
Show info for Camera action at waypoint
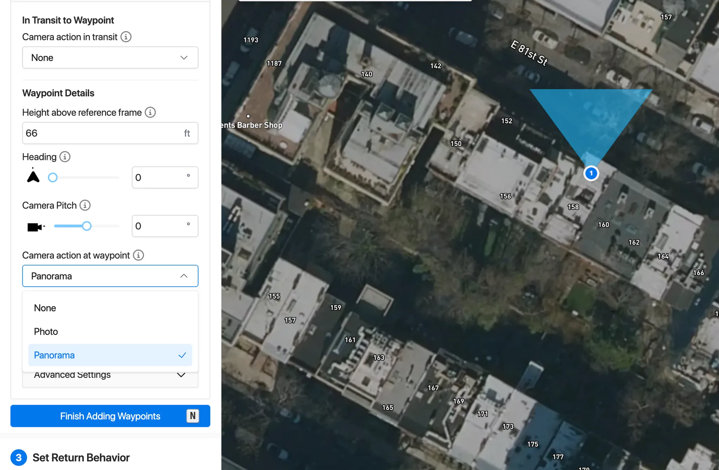click(x=139, y=255)
